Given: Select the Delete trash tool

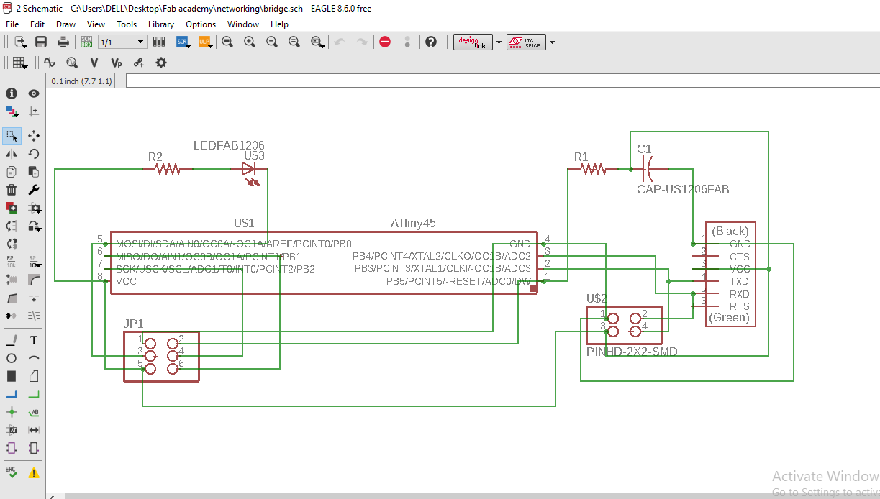Looking at the screenshot, I should click(12, 190).
